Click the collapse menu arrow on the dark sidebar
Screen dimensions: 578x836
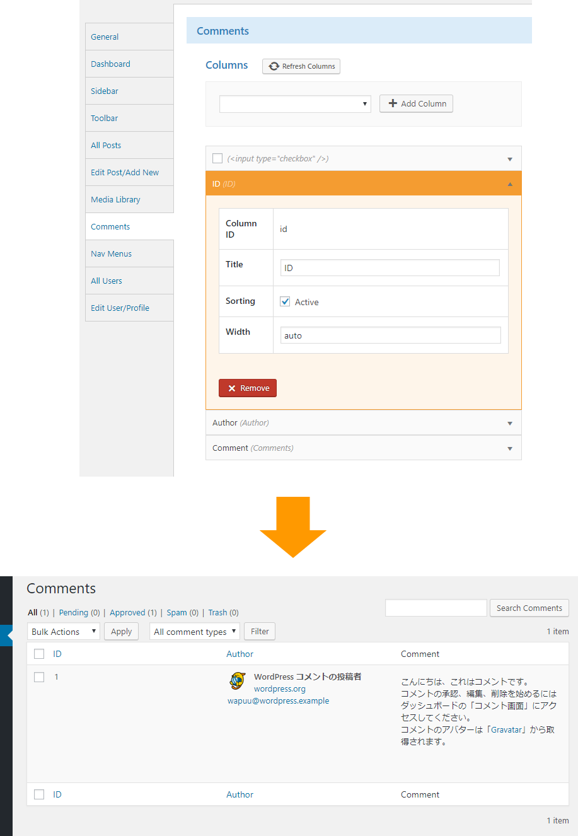(x=6, y=636)
